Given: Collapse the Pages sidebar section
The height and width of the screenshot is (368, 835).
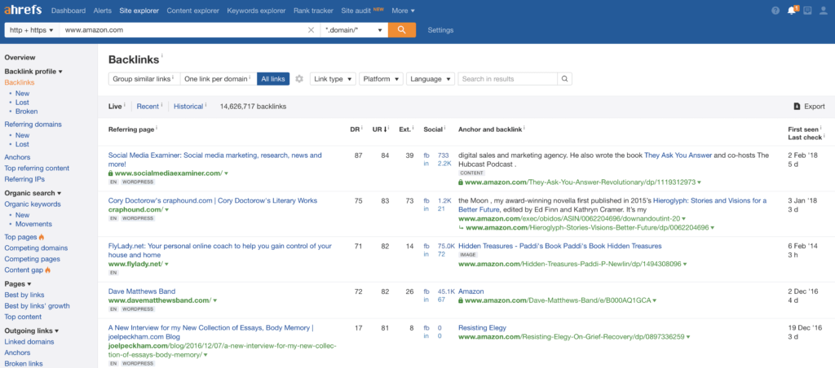Looking at the screenshot, I should [18, 284].
